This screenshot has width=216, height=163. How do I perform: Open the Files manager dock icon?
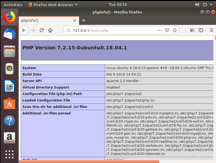[x=9, y=52]
